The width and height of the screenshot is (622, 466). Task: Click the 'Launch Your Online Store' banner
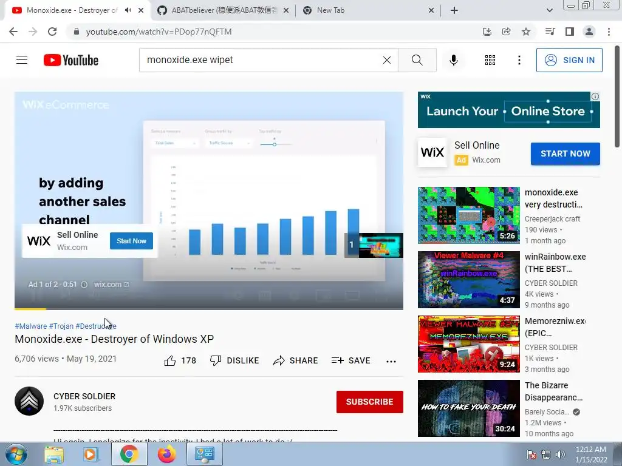click(x=508, y=110)
